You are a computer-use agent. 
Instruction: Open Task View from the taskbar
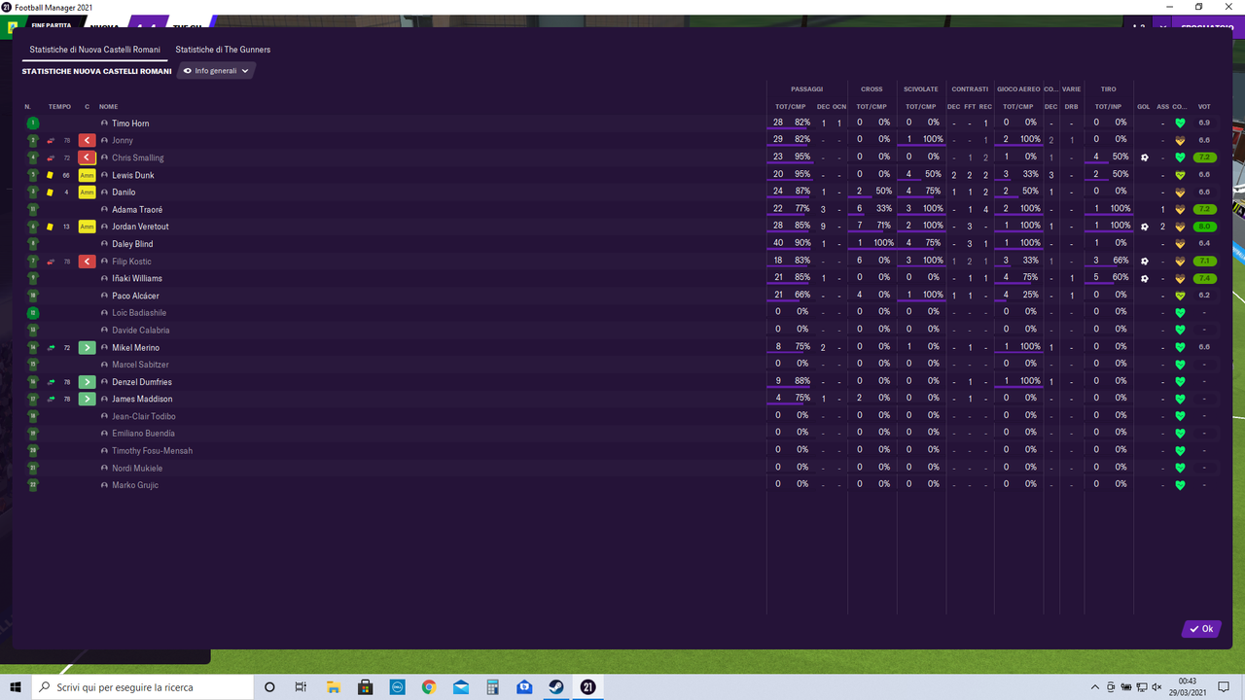pos(302,687)
